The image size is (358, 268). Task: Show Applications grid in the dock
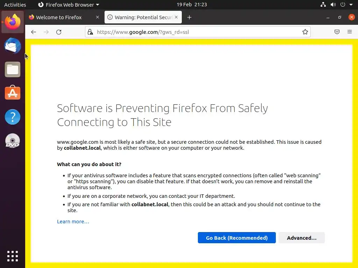pyautogui.click(x=13, y=256)
